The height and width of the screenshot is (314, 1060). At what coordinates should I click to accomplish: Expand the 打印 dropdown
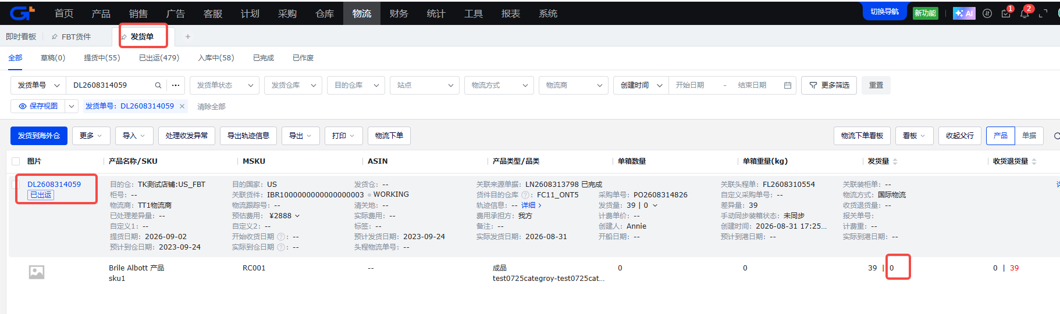point(343,136)
